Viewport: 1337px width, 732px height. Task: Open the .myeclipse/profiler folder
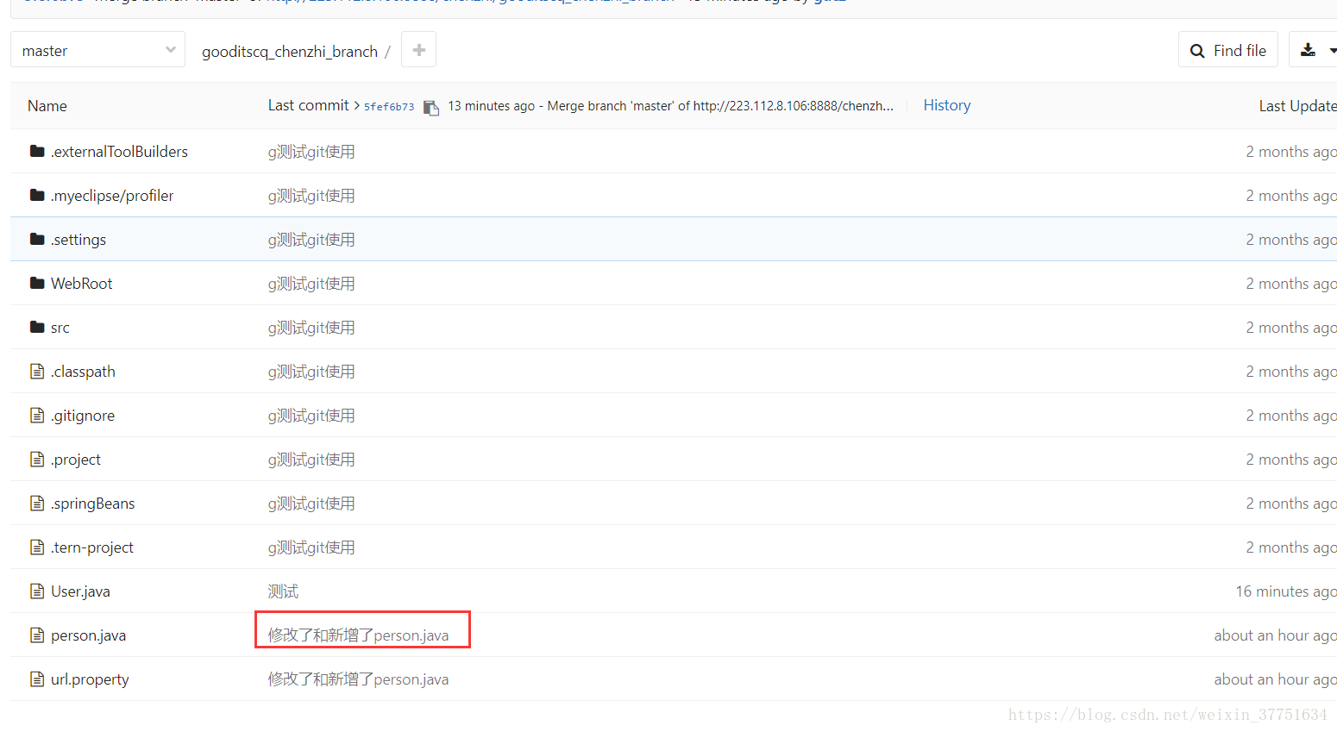click(112, 196)
